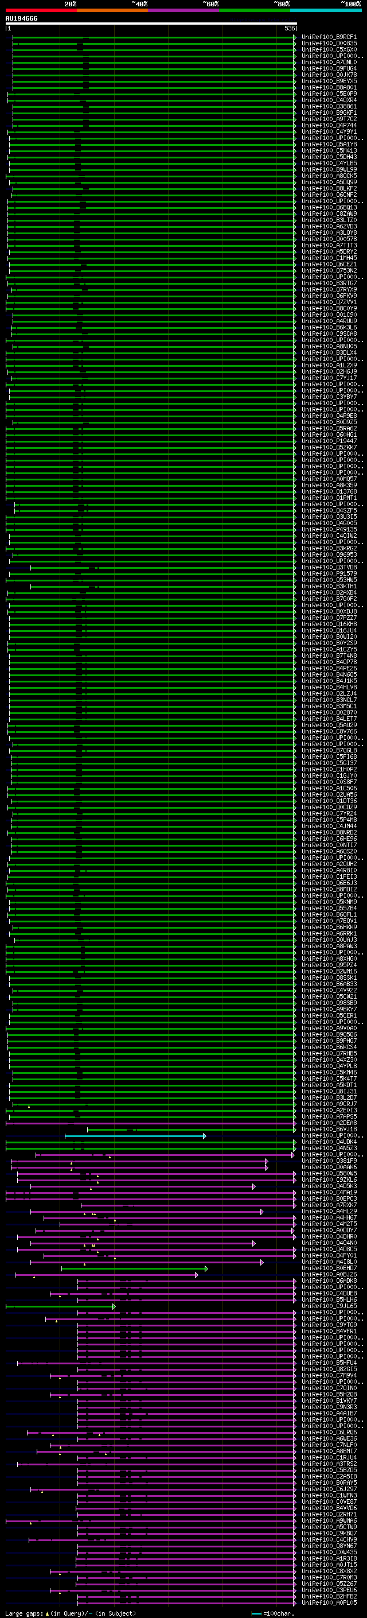367x1618 pixels.
Task: Select the UniRef100_A7RXX7 label
Action: 329,1205
